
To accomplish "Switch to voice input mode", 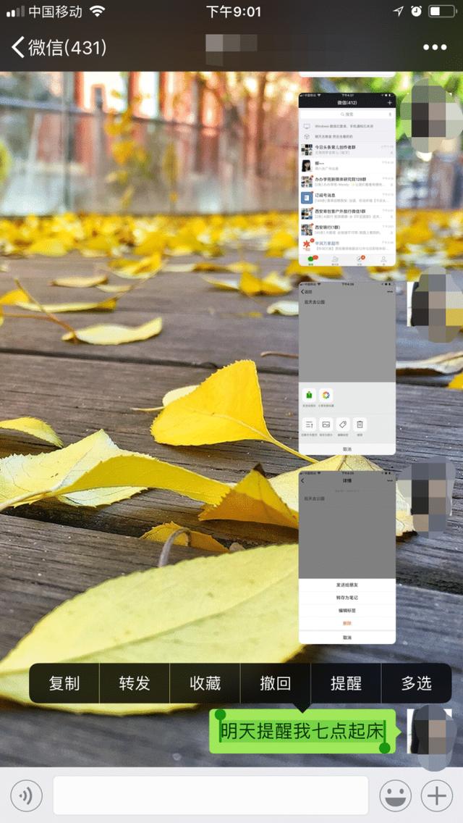I will pos(26,796).
